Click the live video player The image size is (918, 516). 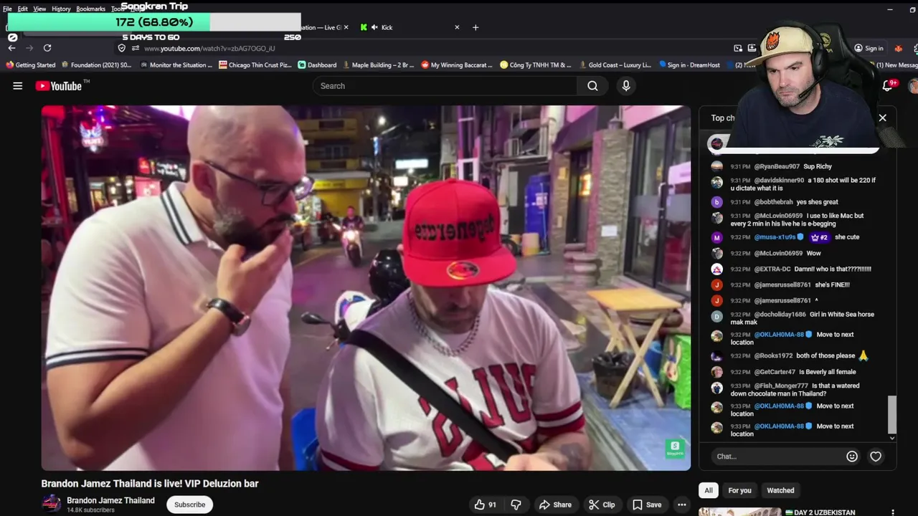tap(366, 288)
